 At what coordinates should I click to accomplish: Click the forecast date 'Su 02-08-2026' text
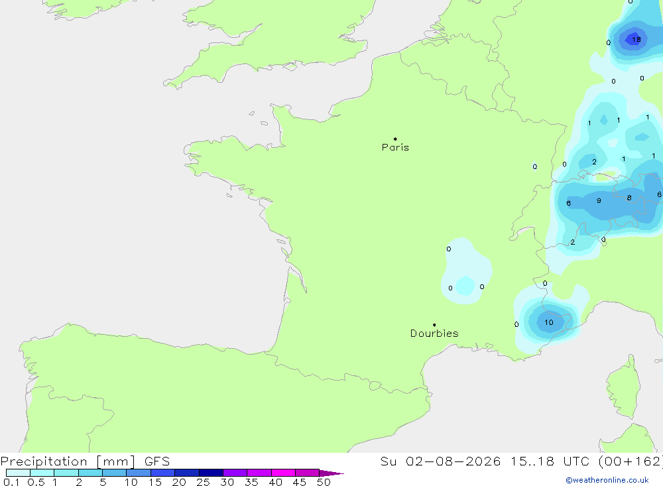point(440,461)
